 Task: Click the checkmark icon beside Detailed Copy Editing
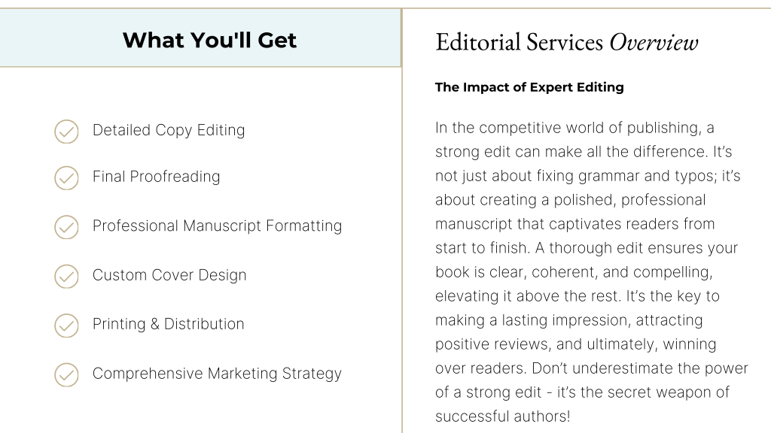coord(66,132)
